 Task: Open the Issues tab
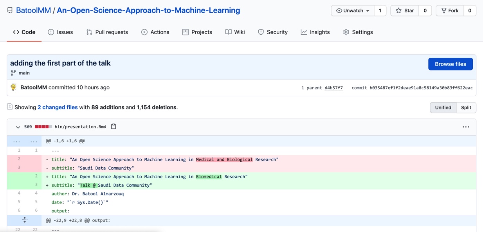(60, 32)
